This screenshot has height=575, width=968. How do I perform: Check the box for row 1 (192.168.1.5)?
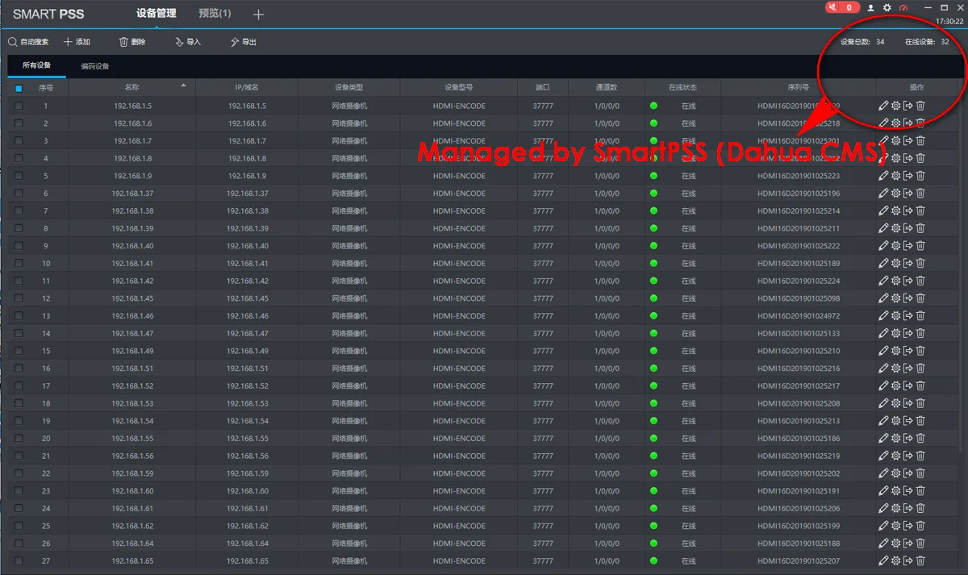tap(19, 106)
